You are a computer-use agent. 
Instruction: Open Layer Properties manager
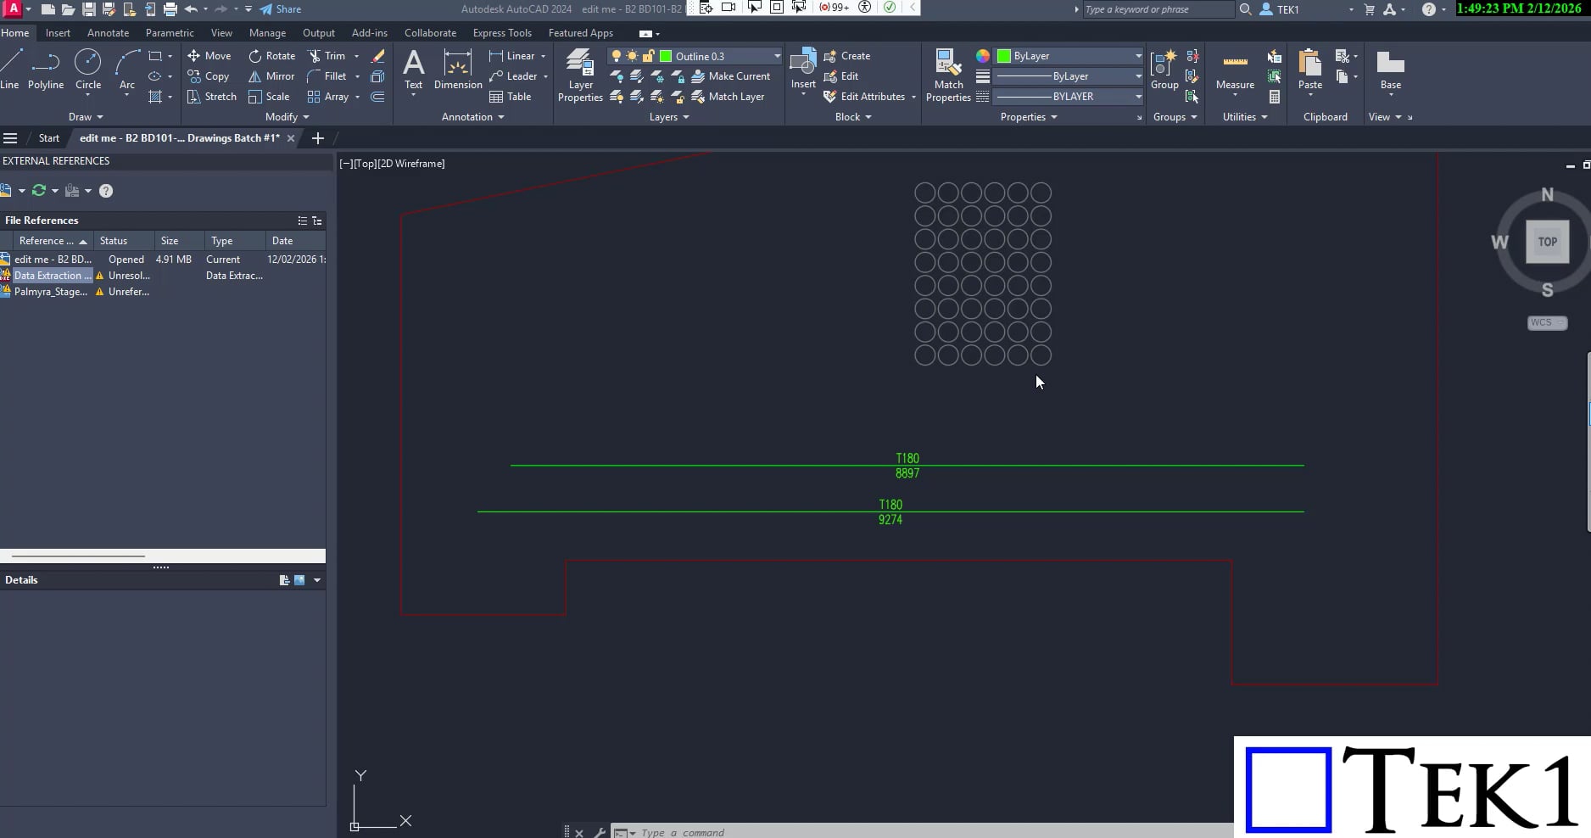tap(580, 75)
